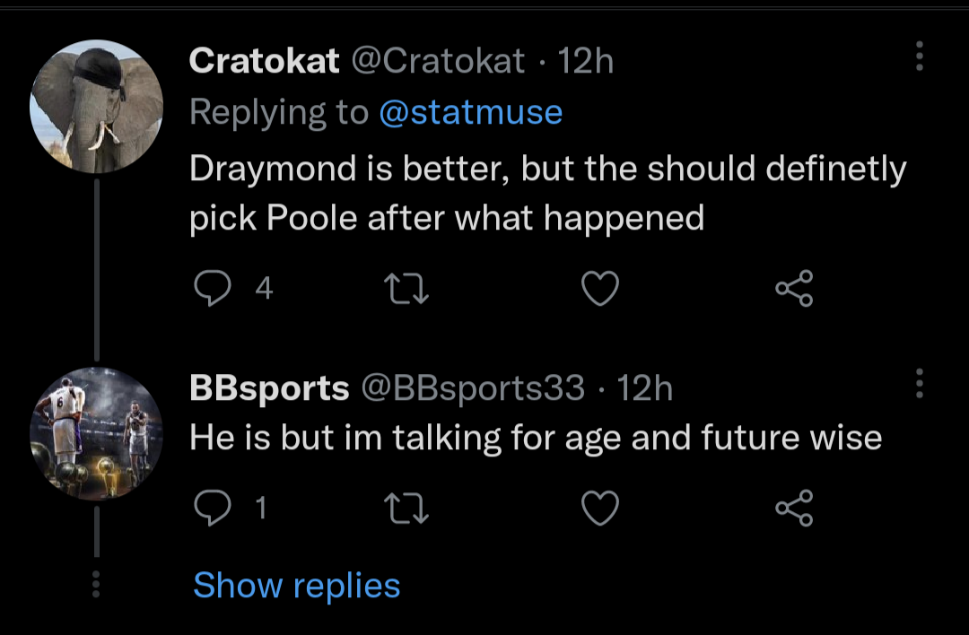This screenshot has height=635, width=969.
Task: Retweet Cratokat's Draymond tweet
Action: (406, 289)
